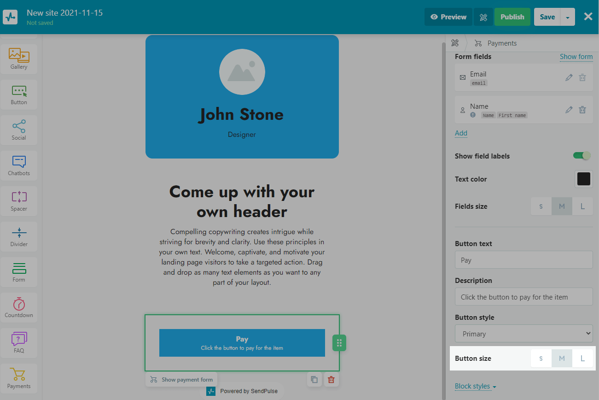This screenshot has height=400, width=599.
Task: Click the Button text input field
Action: pos(524,260)
